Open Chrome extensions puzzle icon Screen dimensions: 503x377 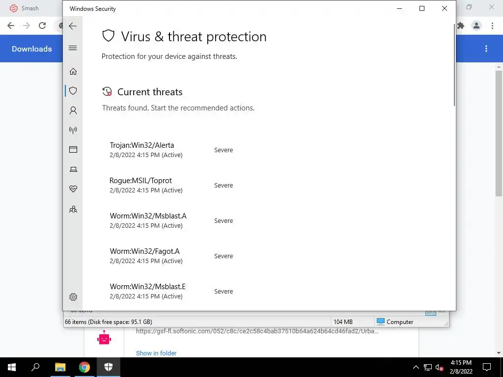pos(461,26)
